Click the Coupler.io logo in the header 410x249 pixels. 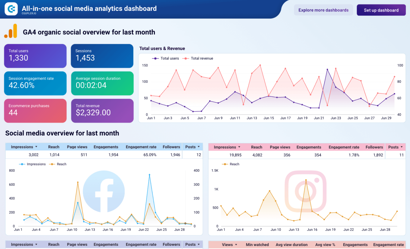tap(11, 9)
